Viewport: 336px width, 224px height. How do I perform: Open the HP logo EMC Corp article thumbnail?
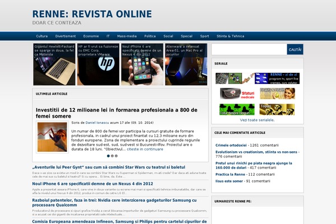(98, 64)
